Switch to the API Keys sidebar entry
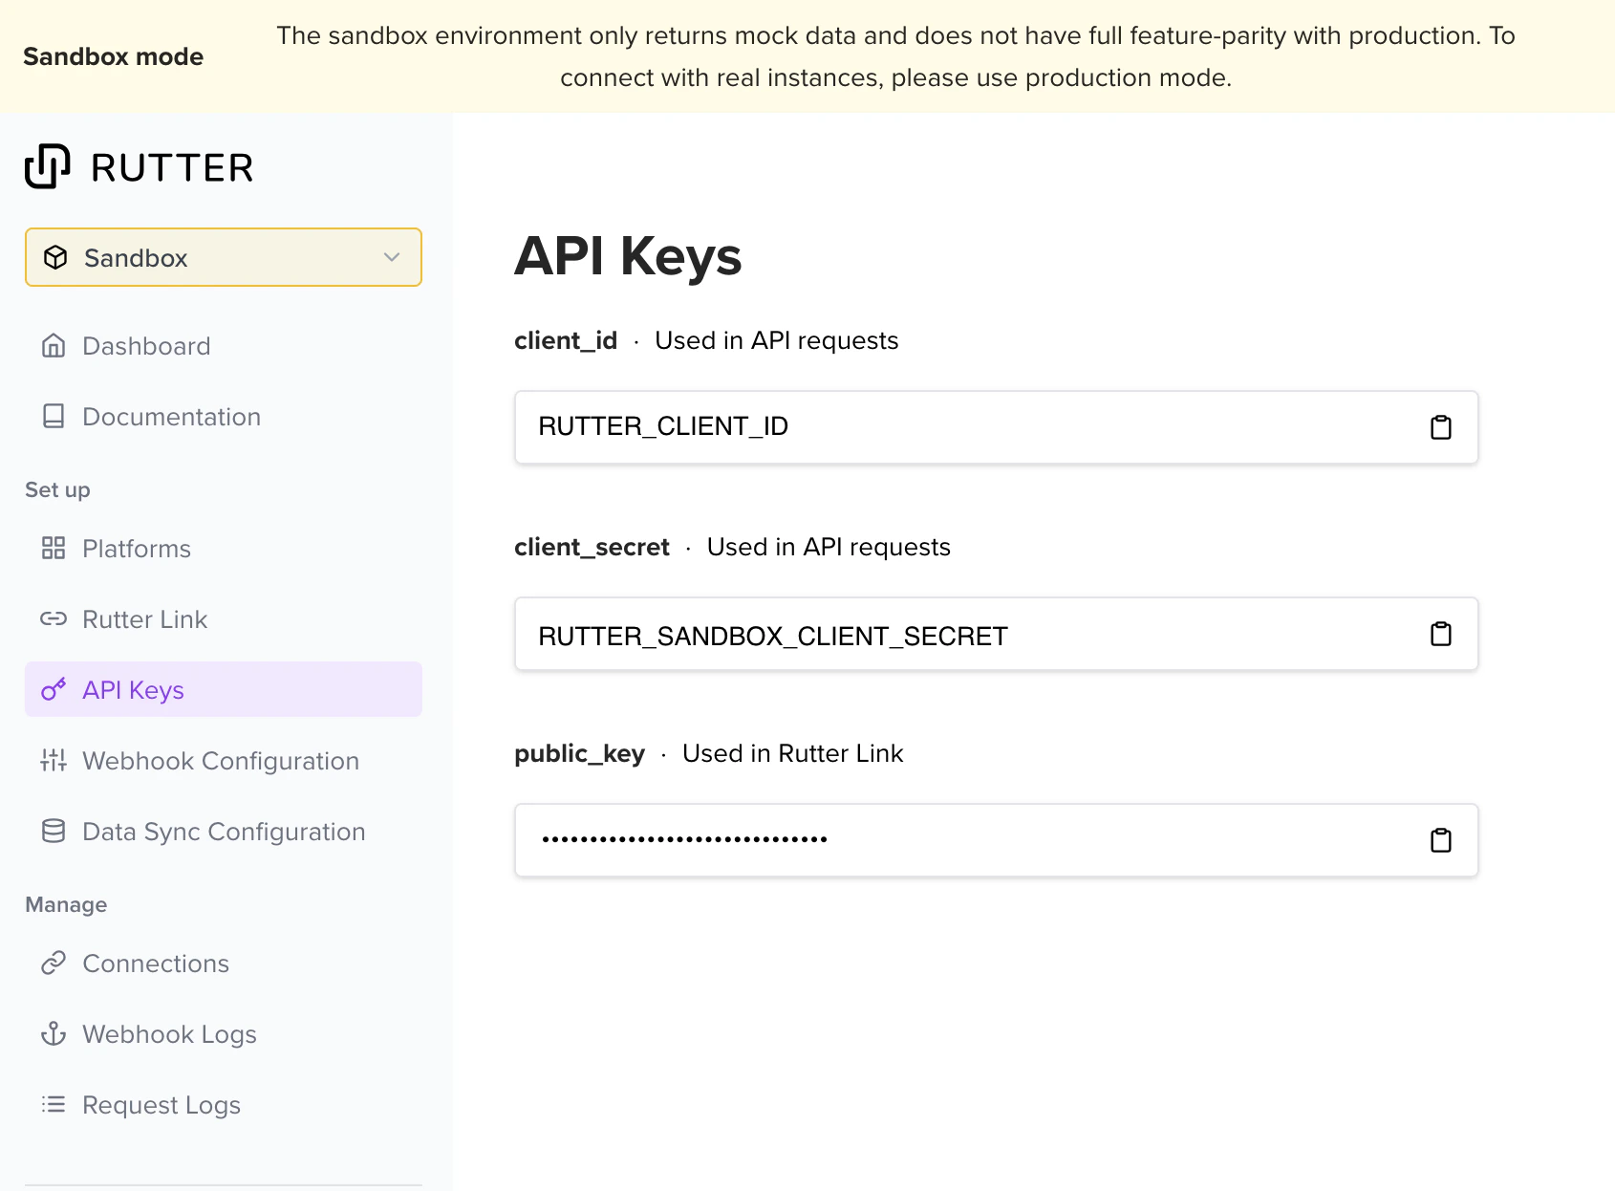 (x=133, y=689)
